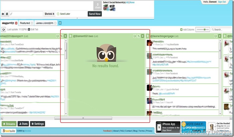
Task: Open the bit.ly/6DToIR link in blogengage column
Action: pyautogui.click(x=160, y=64)
